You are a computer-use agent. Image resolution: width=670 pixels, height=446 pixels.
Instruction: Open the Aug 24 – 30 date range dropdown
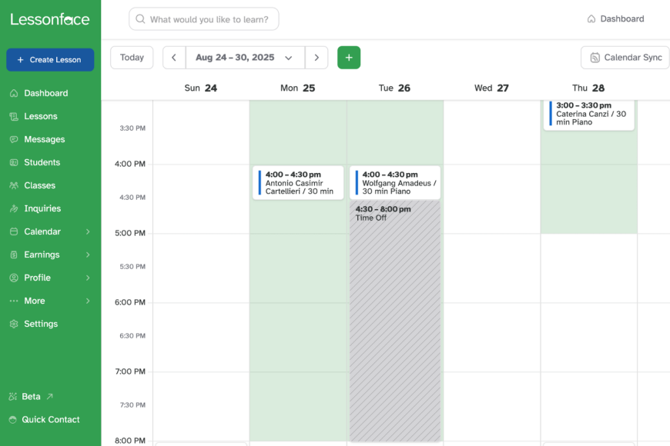243,57
